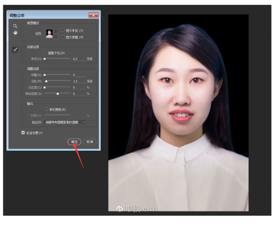Enable the 显示原稿 (P) checkbox
This screenshot has height=228, width=276.
[63, 37]
